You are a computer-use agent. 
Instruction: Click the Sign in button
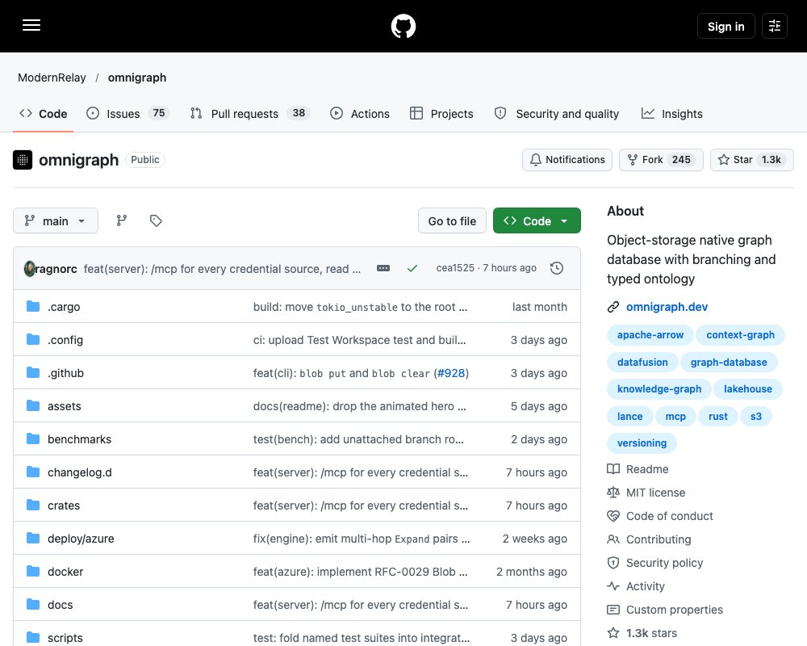pos(725,26)
